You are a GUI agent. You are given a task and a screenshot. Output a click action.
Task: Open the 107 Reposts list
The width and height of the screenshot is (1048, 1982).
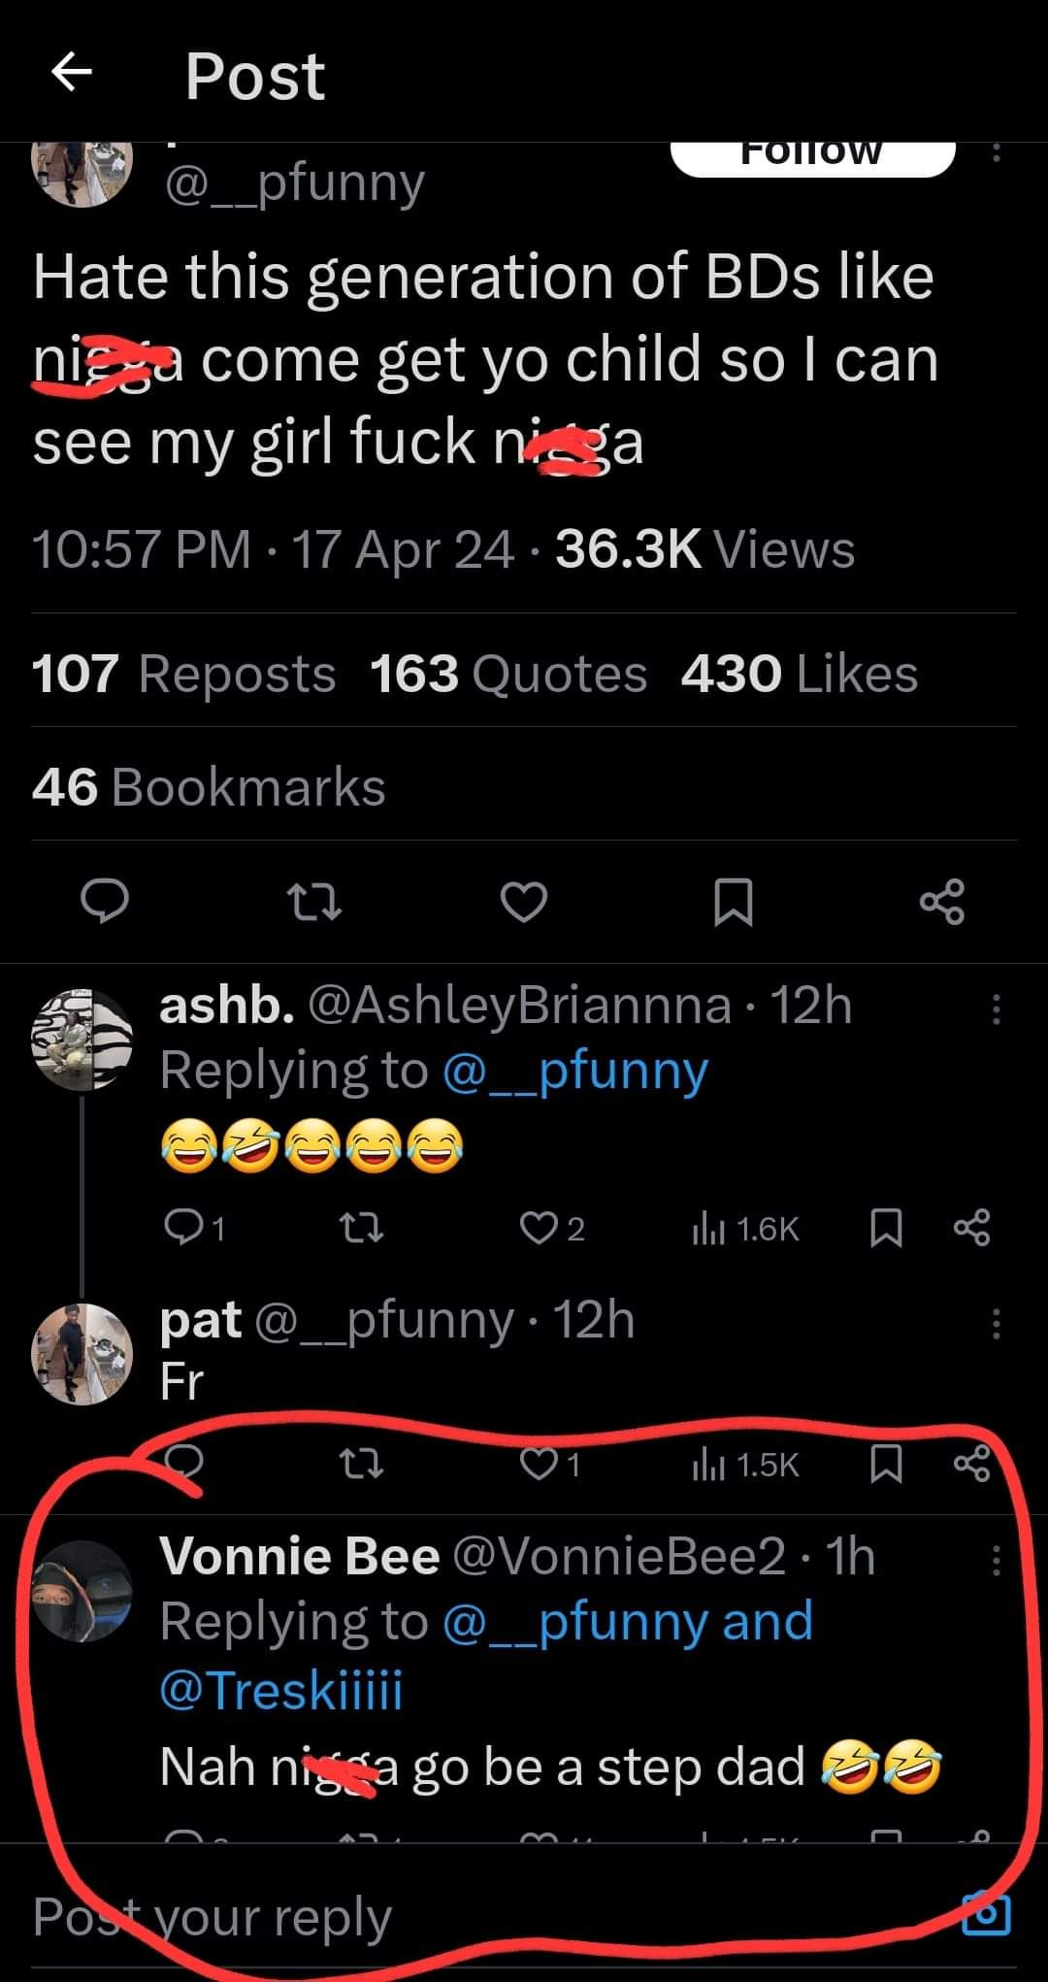183,674
